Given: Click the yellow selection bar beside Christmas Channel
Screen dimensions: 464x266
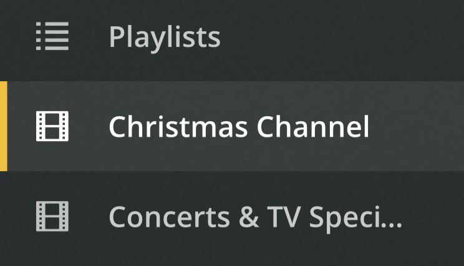Looking at the screenshot, I should click(x=3, y=126).
